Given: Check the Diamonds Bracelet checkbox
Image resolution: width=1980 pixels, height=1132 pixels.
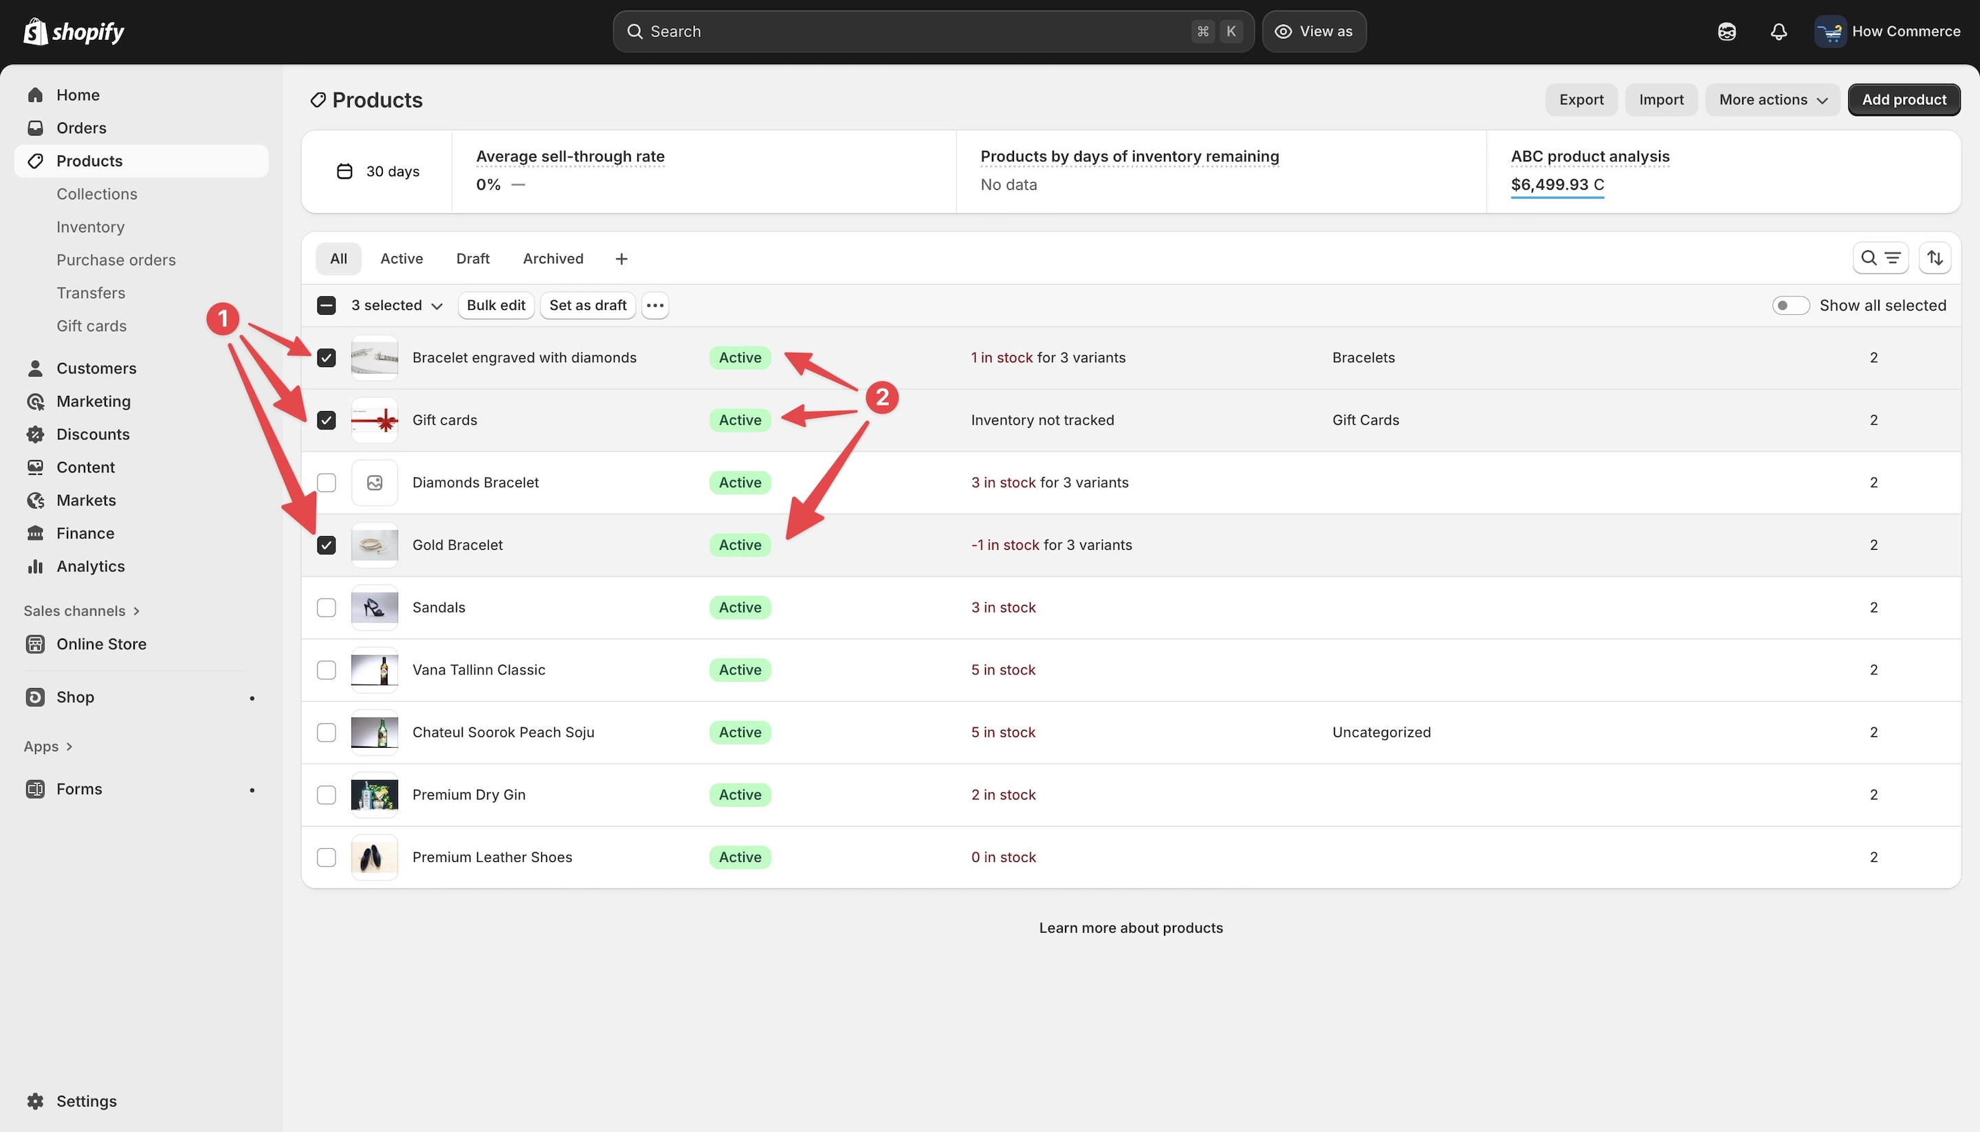Looking at the screenshot, I should [x=327, y=482].
